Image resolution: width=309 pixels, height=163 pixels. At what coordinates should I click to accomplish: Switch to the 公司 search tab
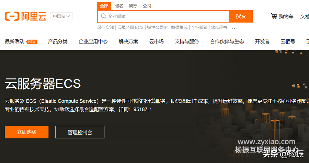coord(147,6)
